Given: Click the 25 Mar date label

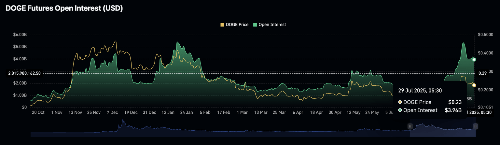Looking at the screenshot, I should point(279,112).
